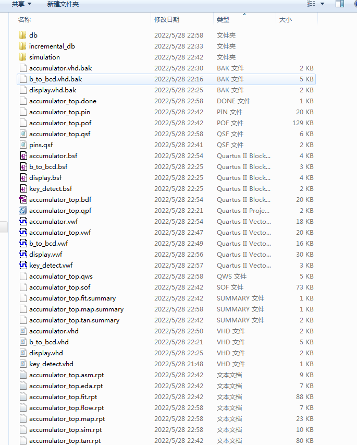Click b_to_bcd.bsf block symbol icon
Viewport: 357px width, 445px height.
[x=23, y=166]
